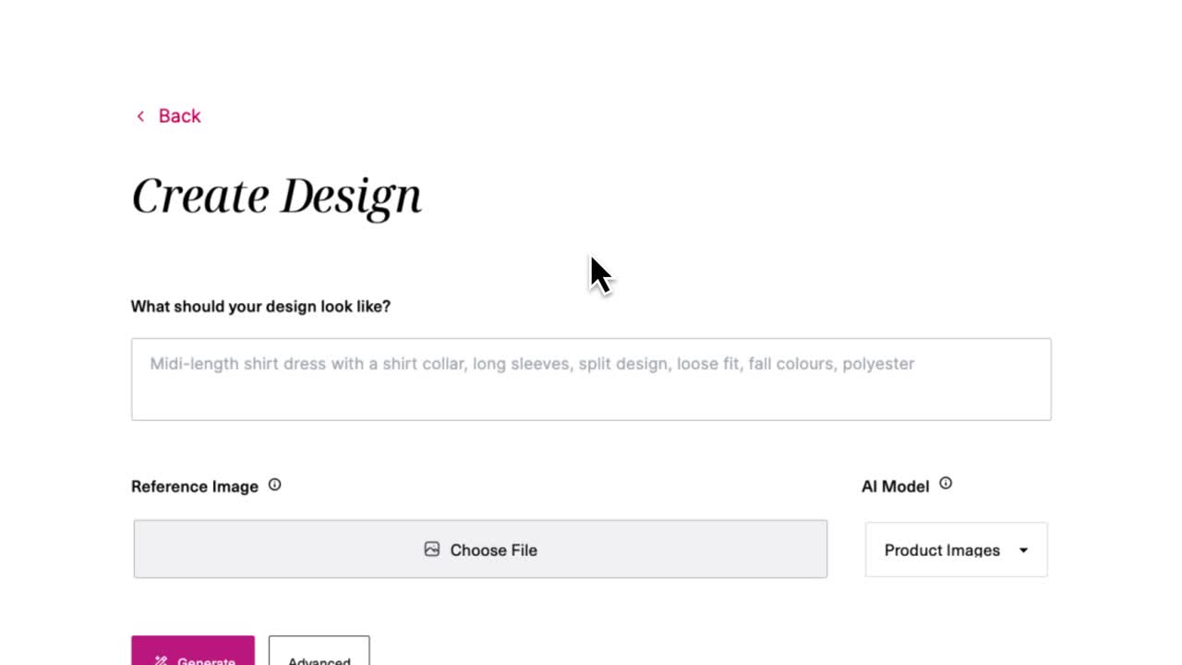Click the dropdown caret beside Product Images
The image size is (1182, 665).
pos(1023,550)
